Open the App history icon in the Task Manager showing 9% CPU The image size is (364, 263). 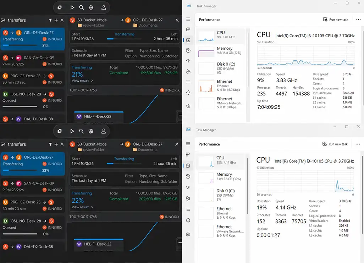click(x=188, y=50)
